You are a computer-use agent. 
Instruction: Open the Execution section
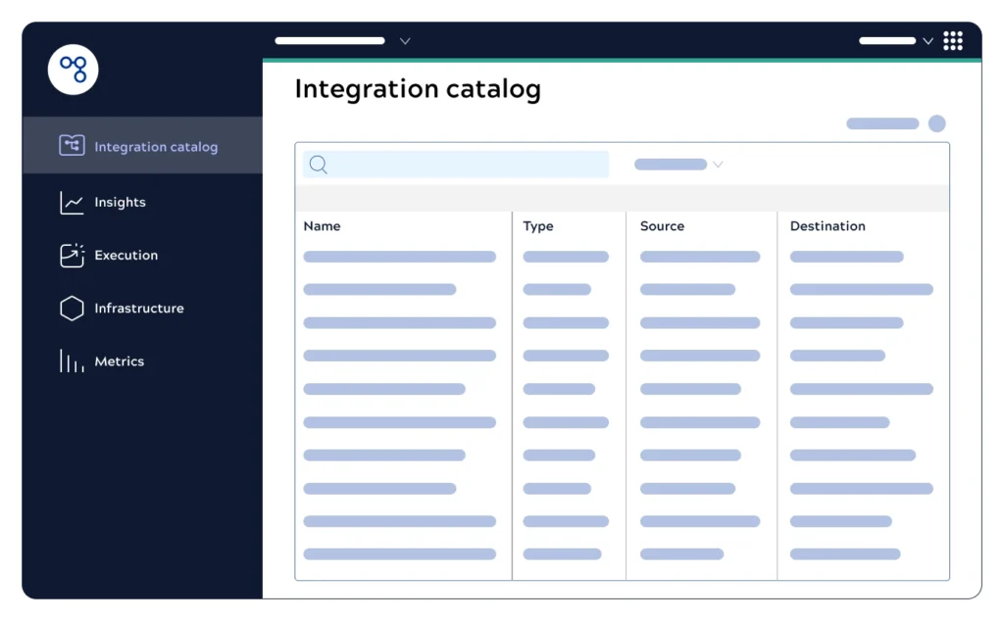125,256
